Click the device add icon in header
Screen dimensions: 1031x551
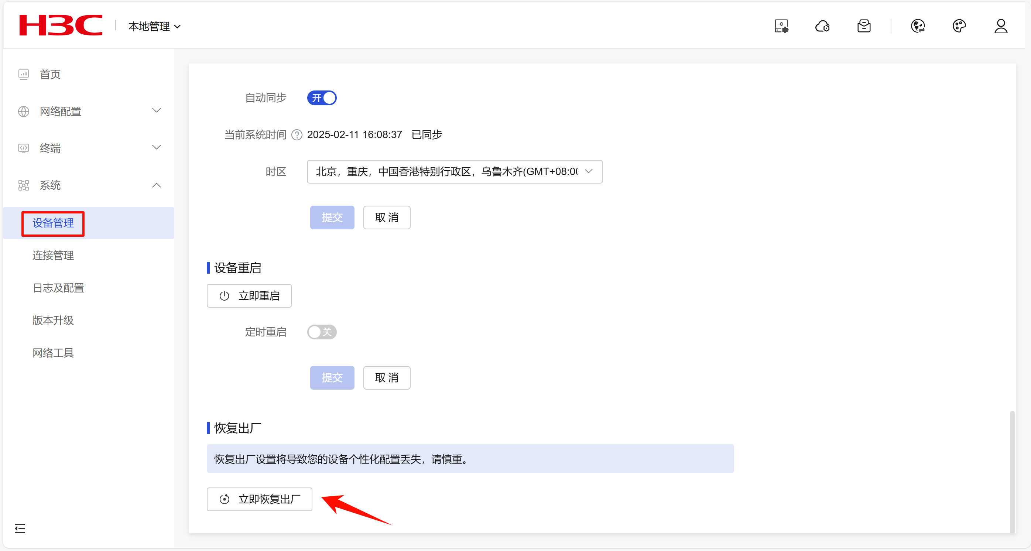pos(781,27)
